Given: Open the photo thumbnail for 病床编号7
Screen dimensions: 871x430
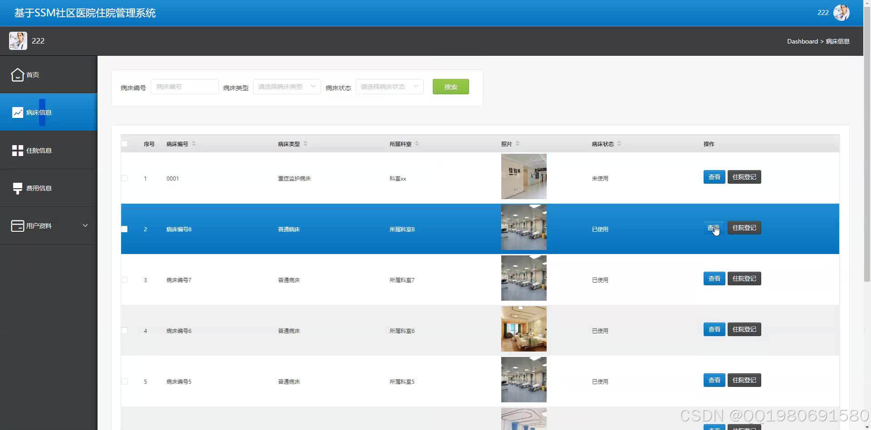Looking at the screenshot, I should pos(524,278).
